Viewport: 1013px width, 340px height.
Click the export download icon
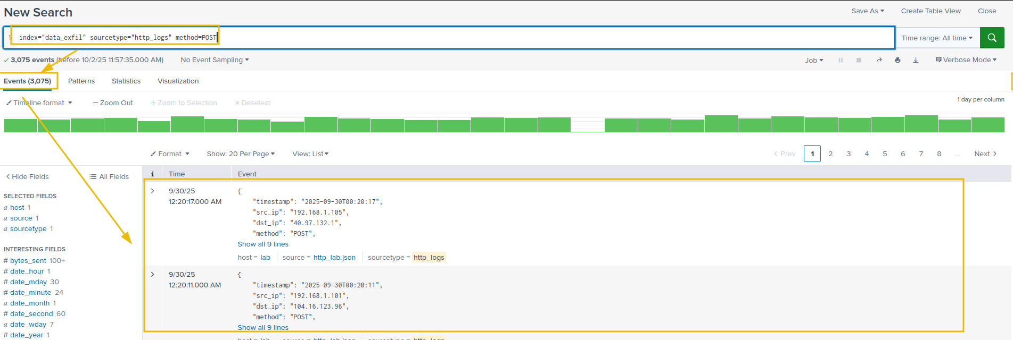pyautogui.click(x=916, y=60)
